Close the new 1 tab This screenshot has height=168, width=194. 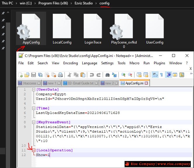(59, 83)
